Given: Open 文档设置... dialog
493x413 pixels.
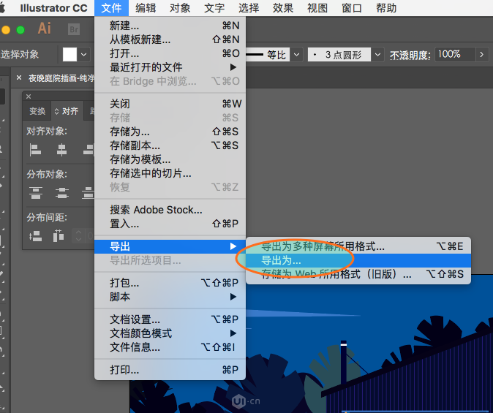Looking at the screenshot, I should coord(170,319).
